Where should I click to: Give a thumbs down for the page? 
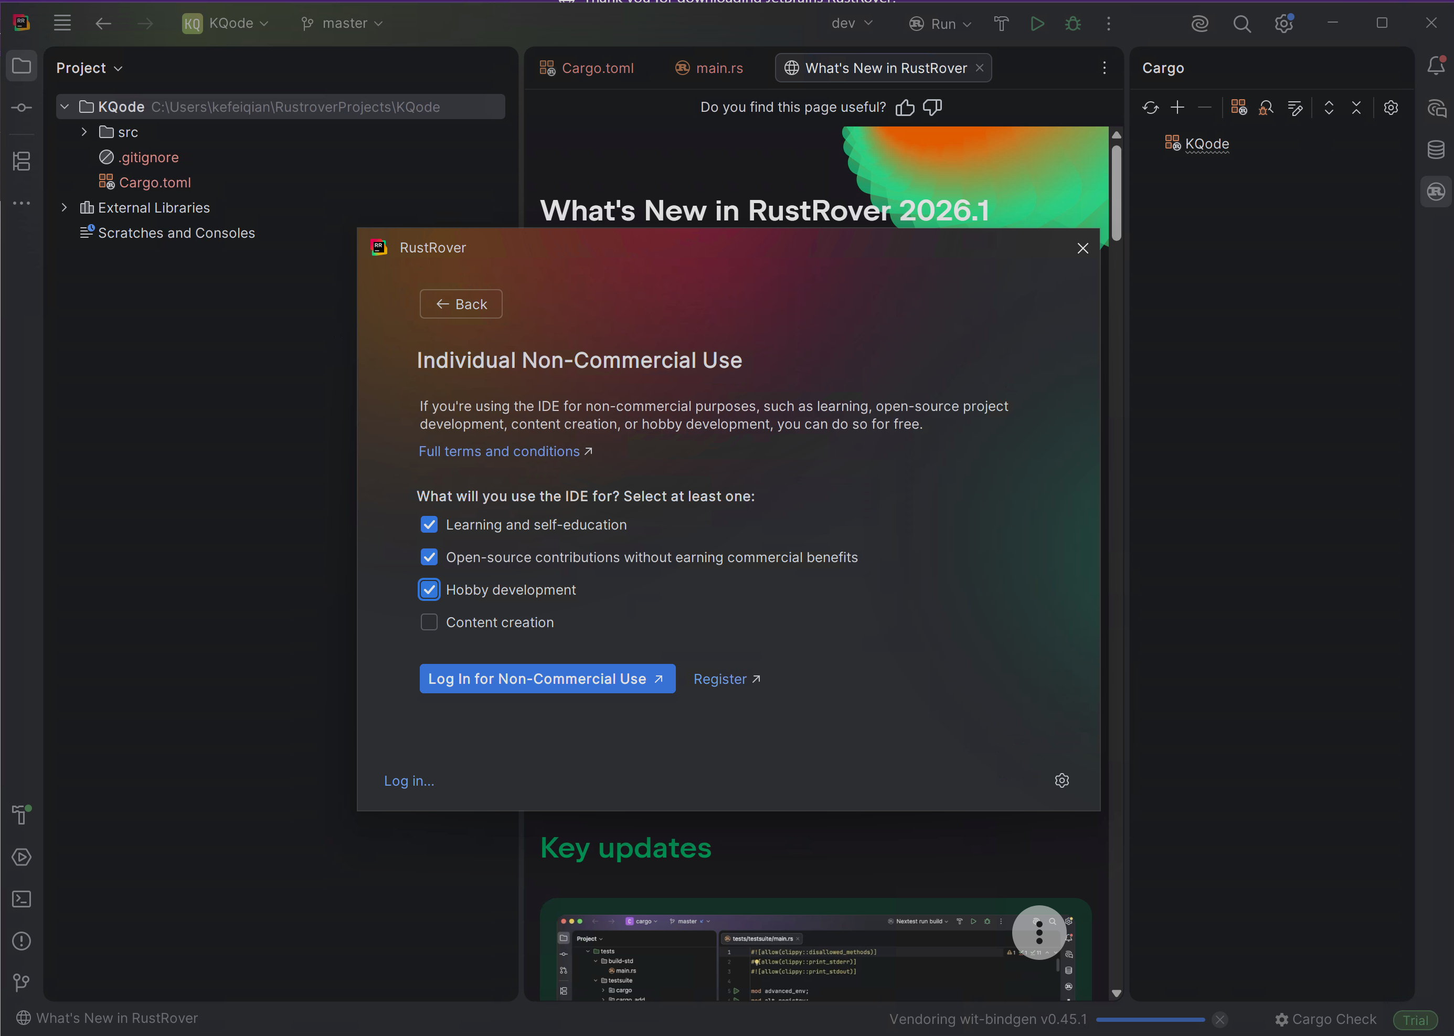coord(932,108)
